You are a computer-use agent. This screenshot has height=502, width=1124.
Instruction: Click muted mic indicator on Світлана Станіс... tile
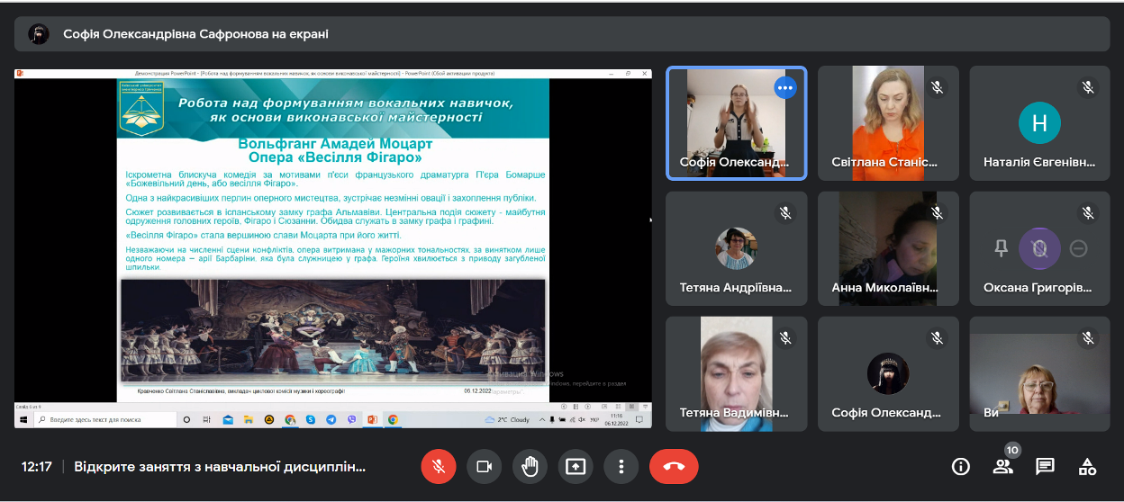[x=937, y=87]
